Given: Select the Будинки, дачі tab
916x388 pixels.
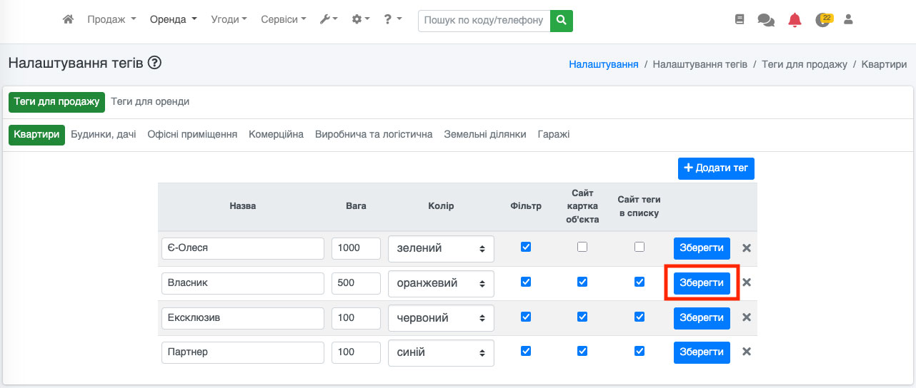Looking at the screenshot, I should click(x=104, y=134).
